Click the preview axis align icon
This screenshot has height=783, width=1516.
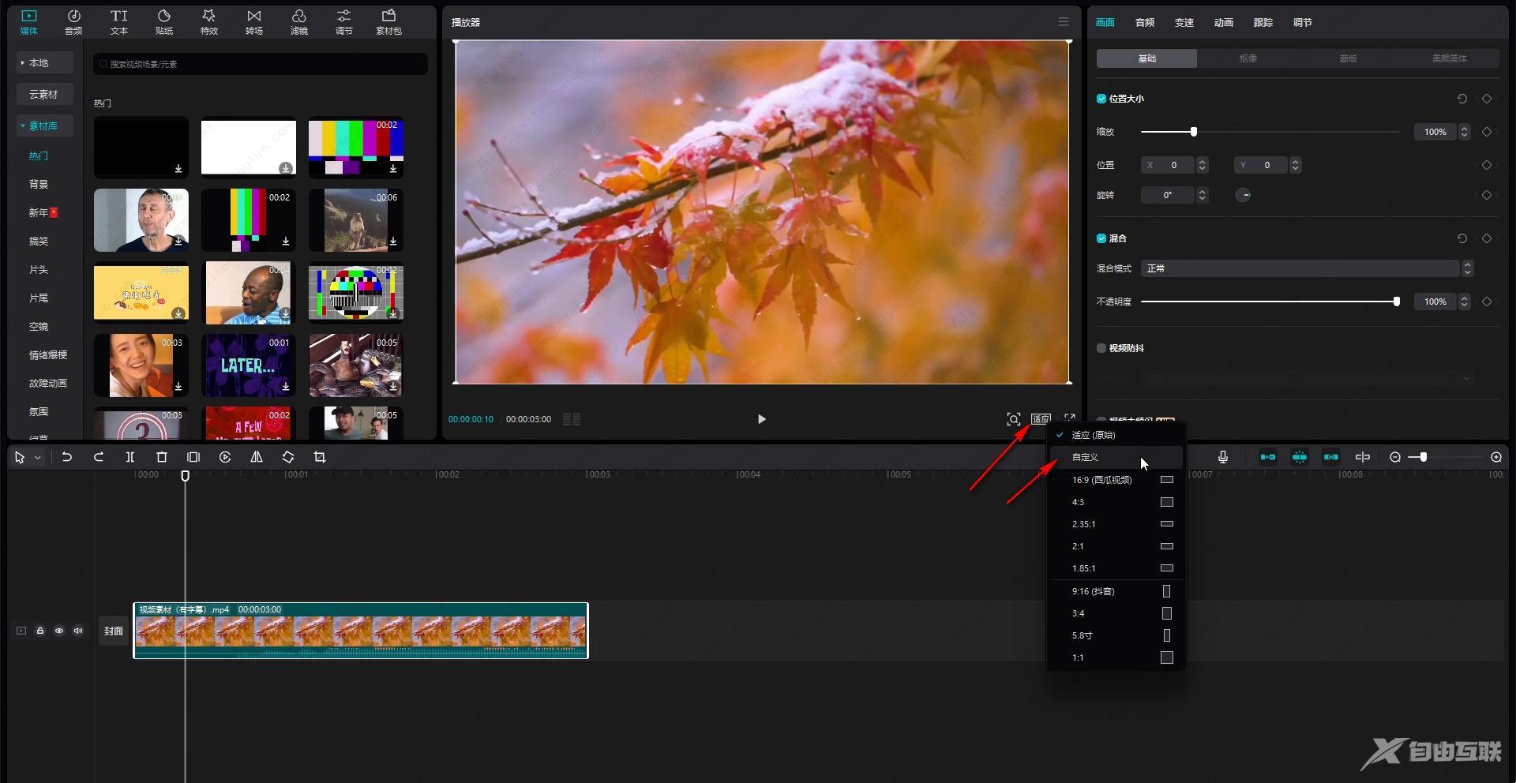1363,457
